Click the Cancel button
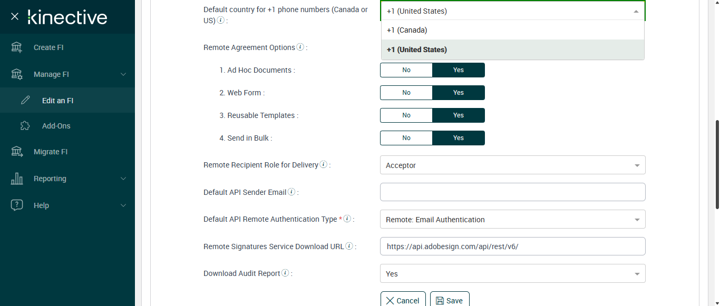The image size is (720, 306). point(403,300)
